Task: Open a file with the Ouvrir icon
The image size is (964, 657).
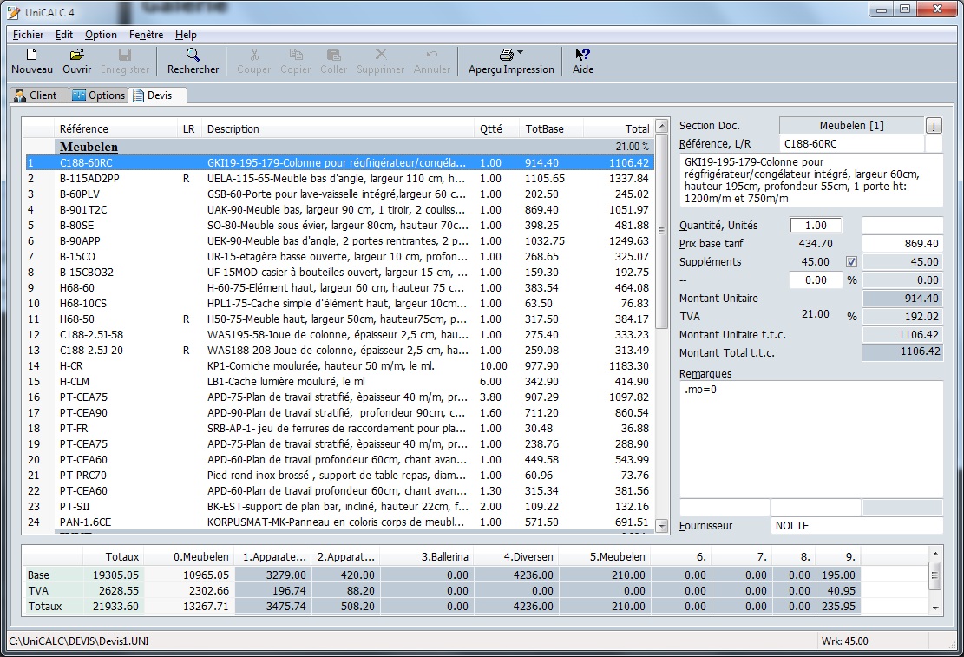Action: [x=76, y=55]
